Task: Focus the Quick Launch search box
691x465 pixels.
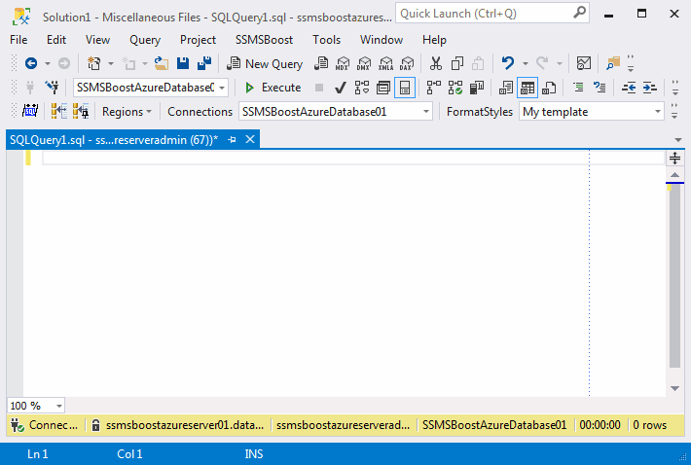Action: (492, 14)
